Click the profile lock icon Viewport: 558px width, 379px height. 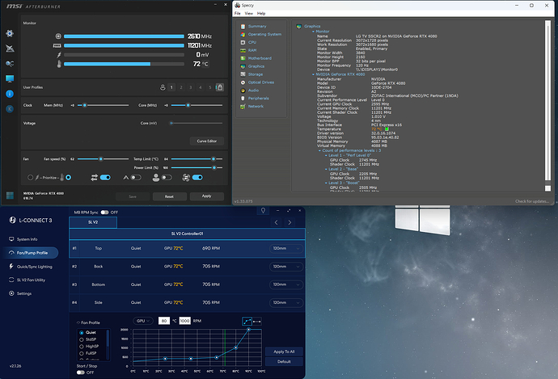220,87
